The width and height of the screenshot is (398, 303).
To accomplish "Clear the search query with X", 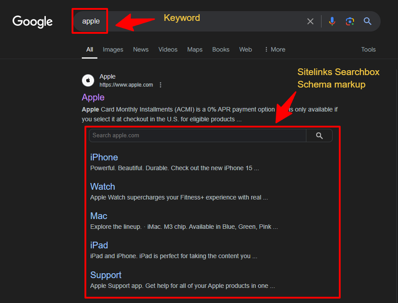I will click(x=310, y=21).
